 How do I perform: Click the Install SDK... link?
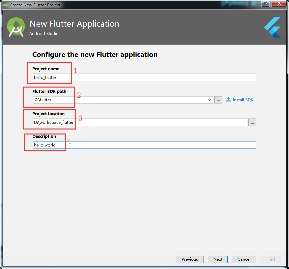[x=244, y=100]
